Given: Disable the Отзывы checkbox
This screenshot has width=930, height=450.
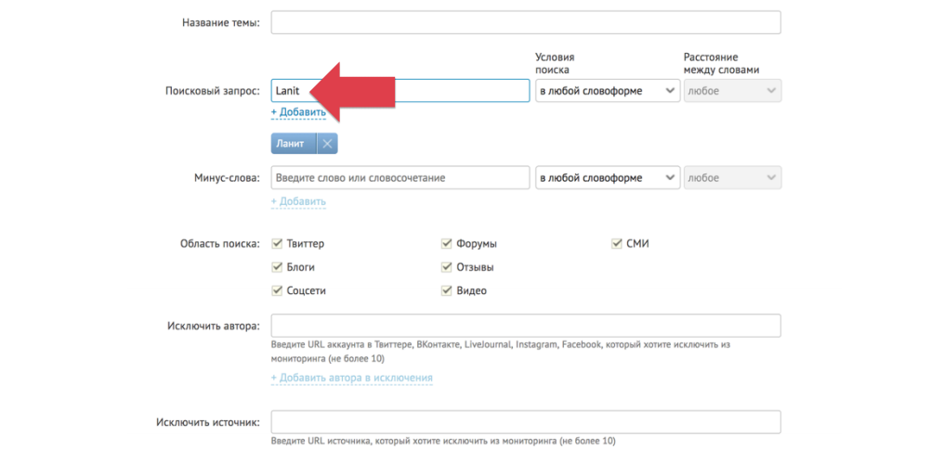Looking at the screenshot, I should point(447,267).
